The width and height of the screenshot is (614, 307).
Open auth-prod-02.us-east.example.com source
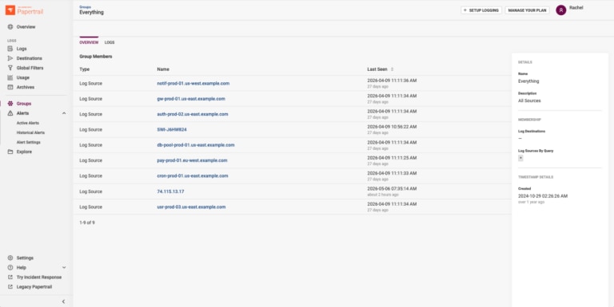(x=192, y=115)
